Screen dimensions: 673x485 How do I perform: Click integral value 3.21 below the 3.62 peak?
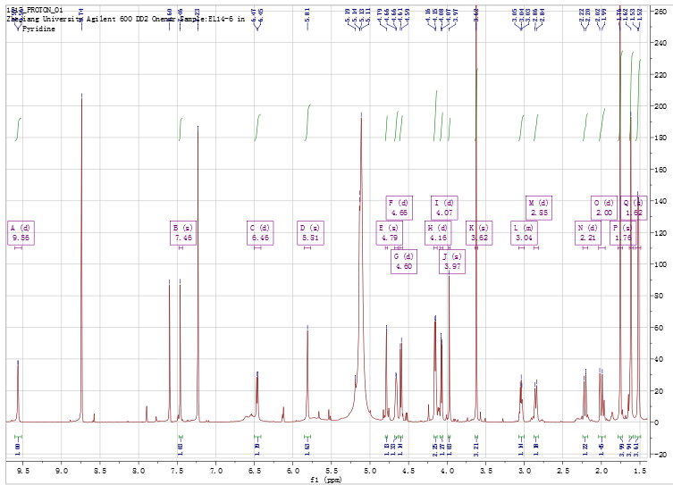(x=476, y=449)
